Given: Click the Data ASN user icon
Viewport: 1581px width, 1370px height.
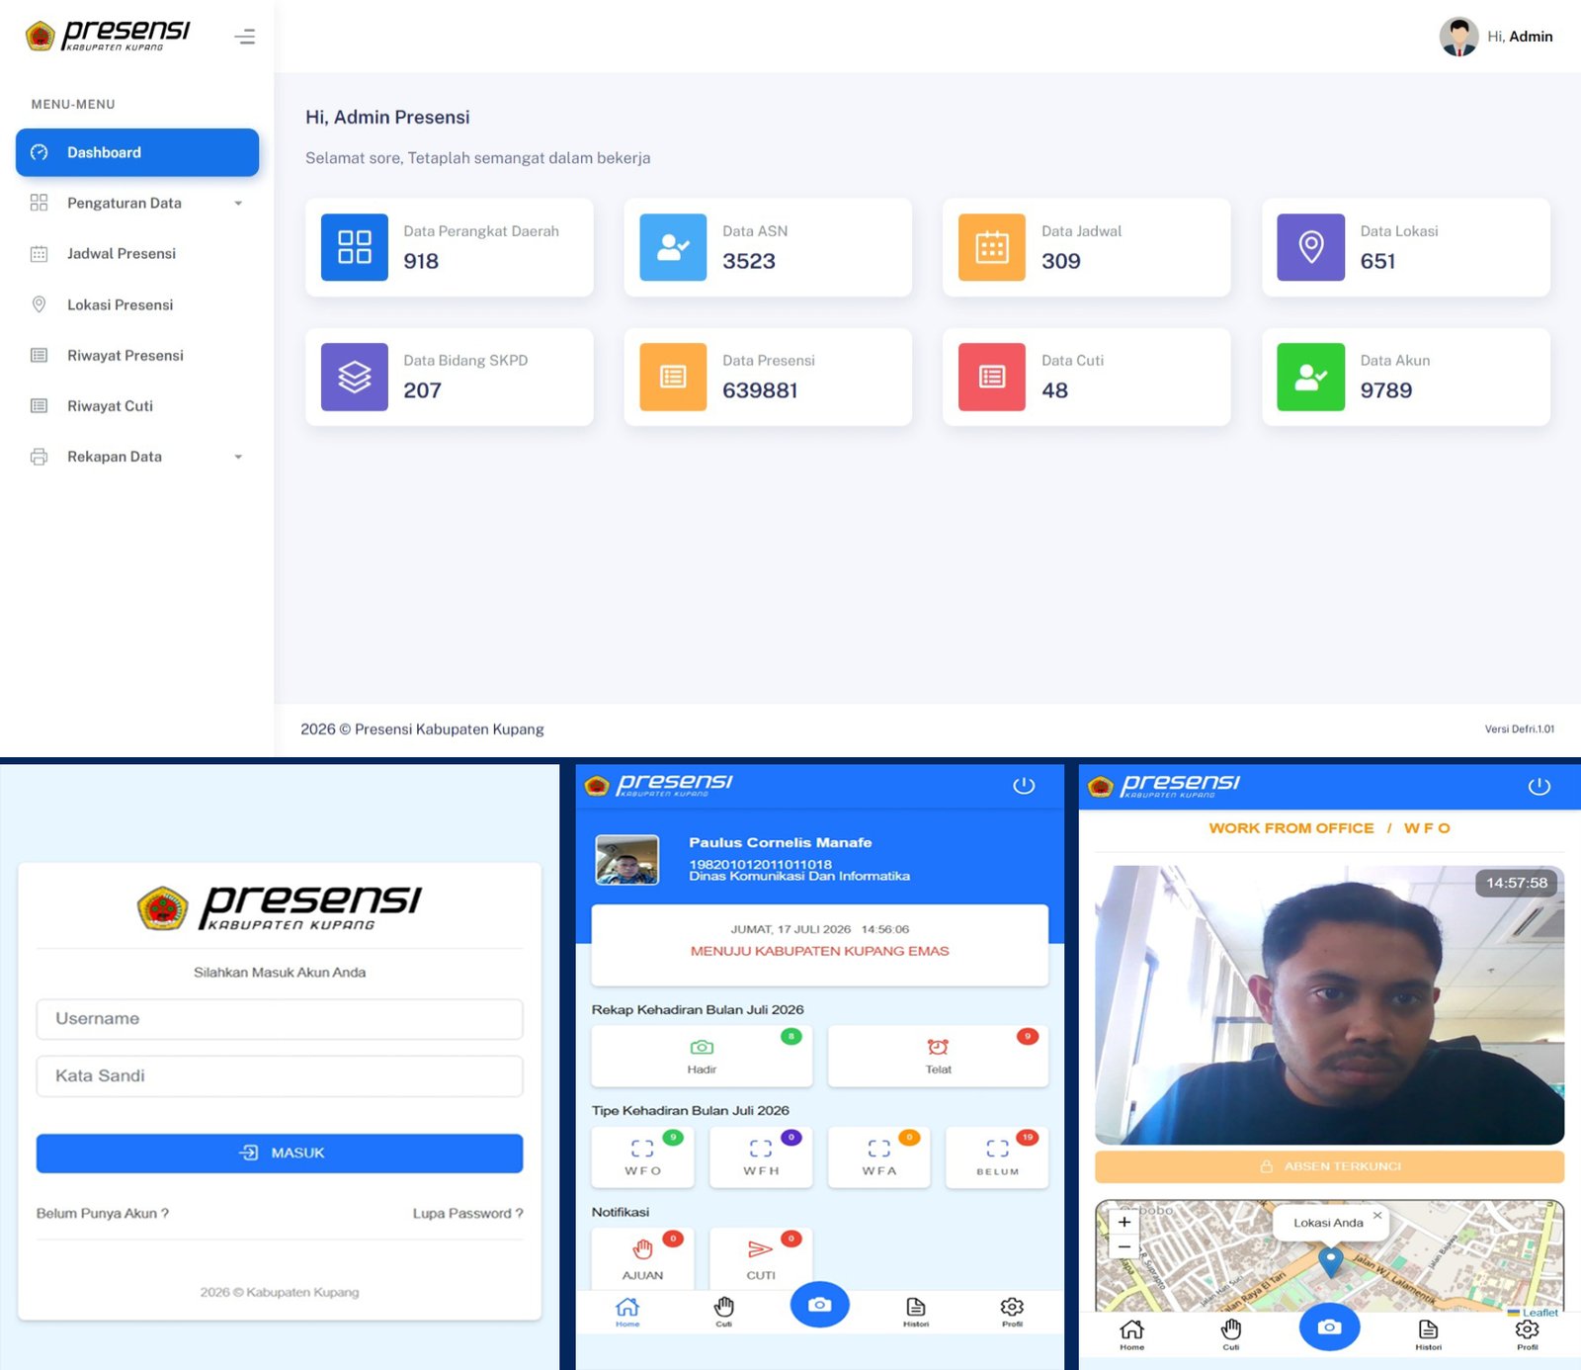Looking at the screenshot, I should 673,247.
